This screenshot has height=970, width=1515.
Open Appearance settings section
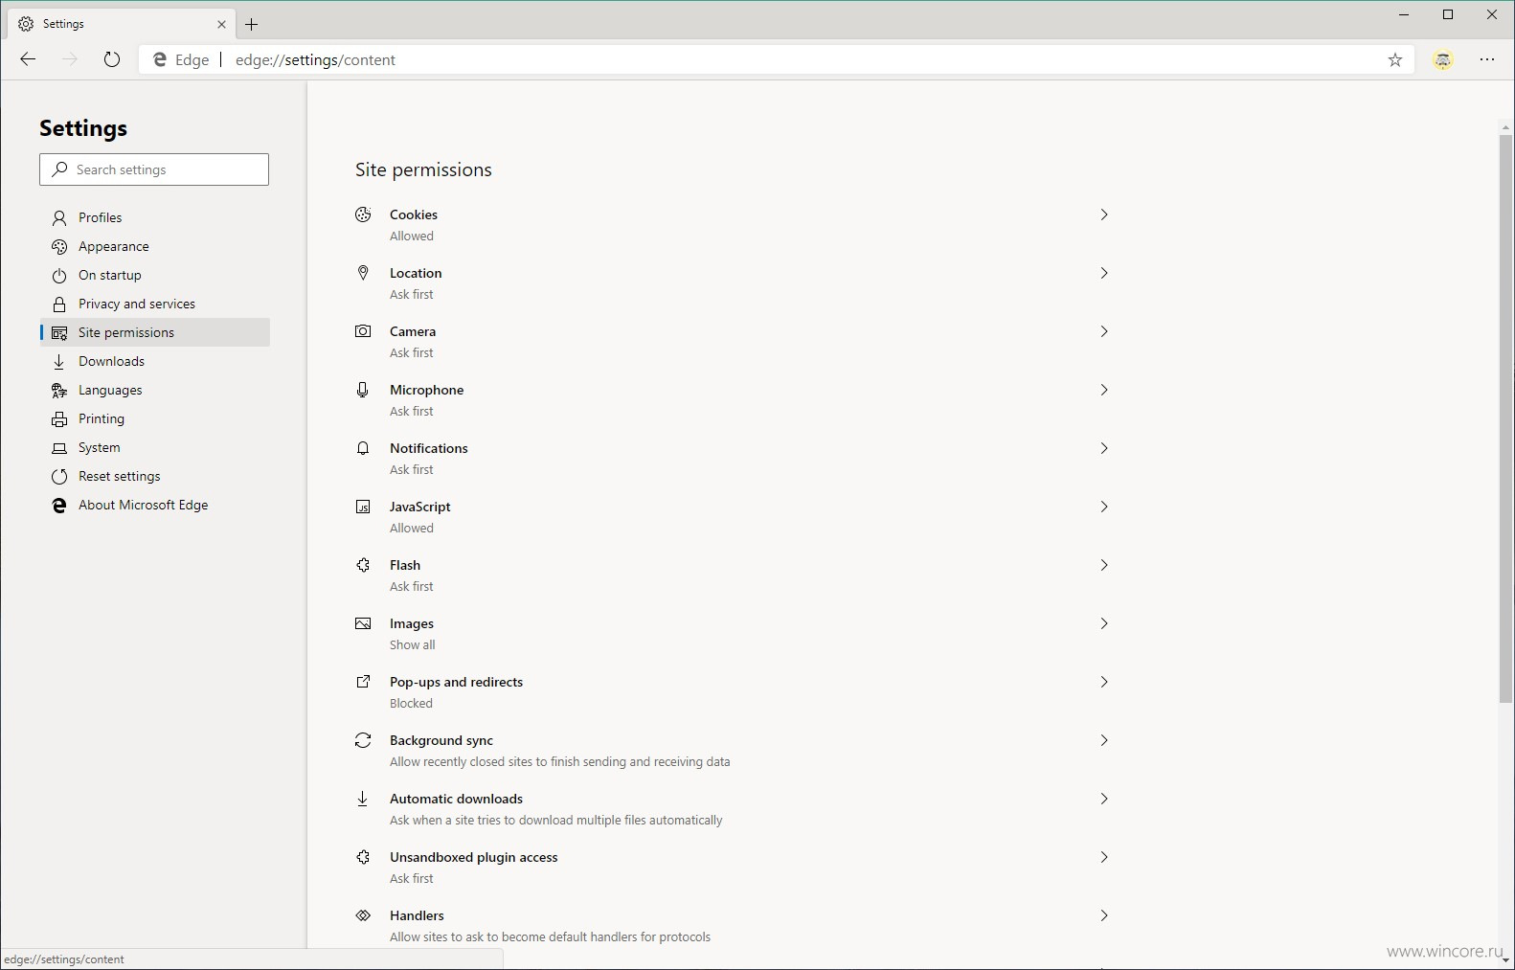click(x=155, y=246)
